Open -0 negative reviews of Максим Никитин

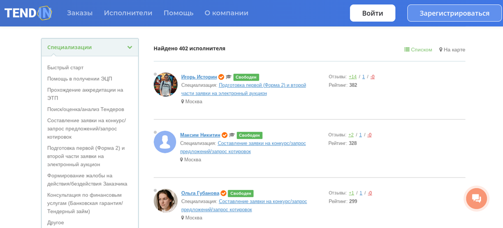[x=369, y=135]
